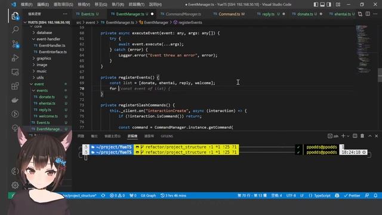This screenshot has width=382, height=215.
Task: Add new terminal with plus button
Action: [x=343, y=136]
